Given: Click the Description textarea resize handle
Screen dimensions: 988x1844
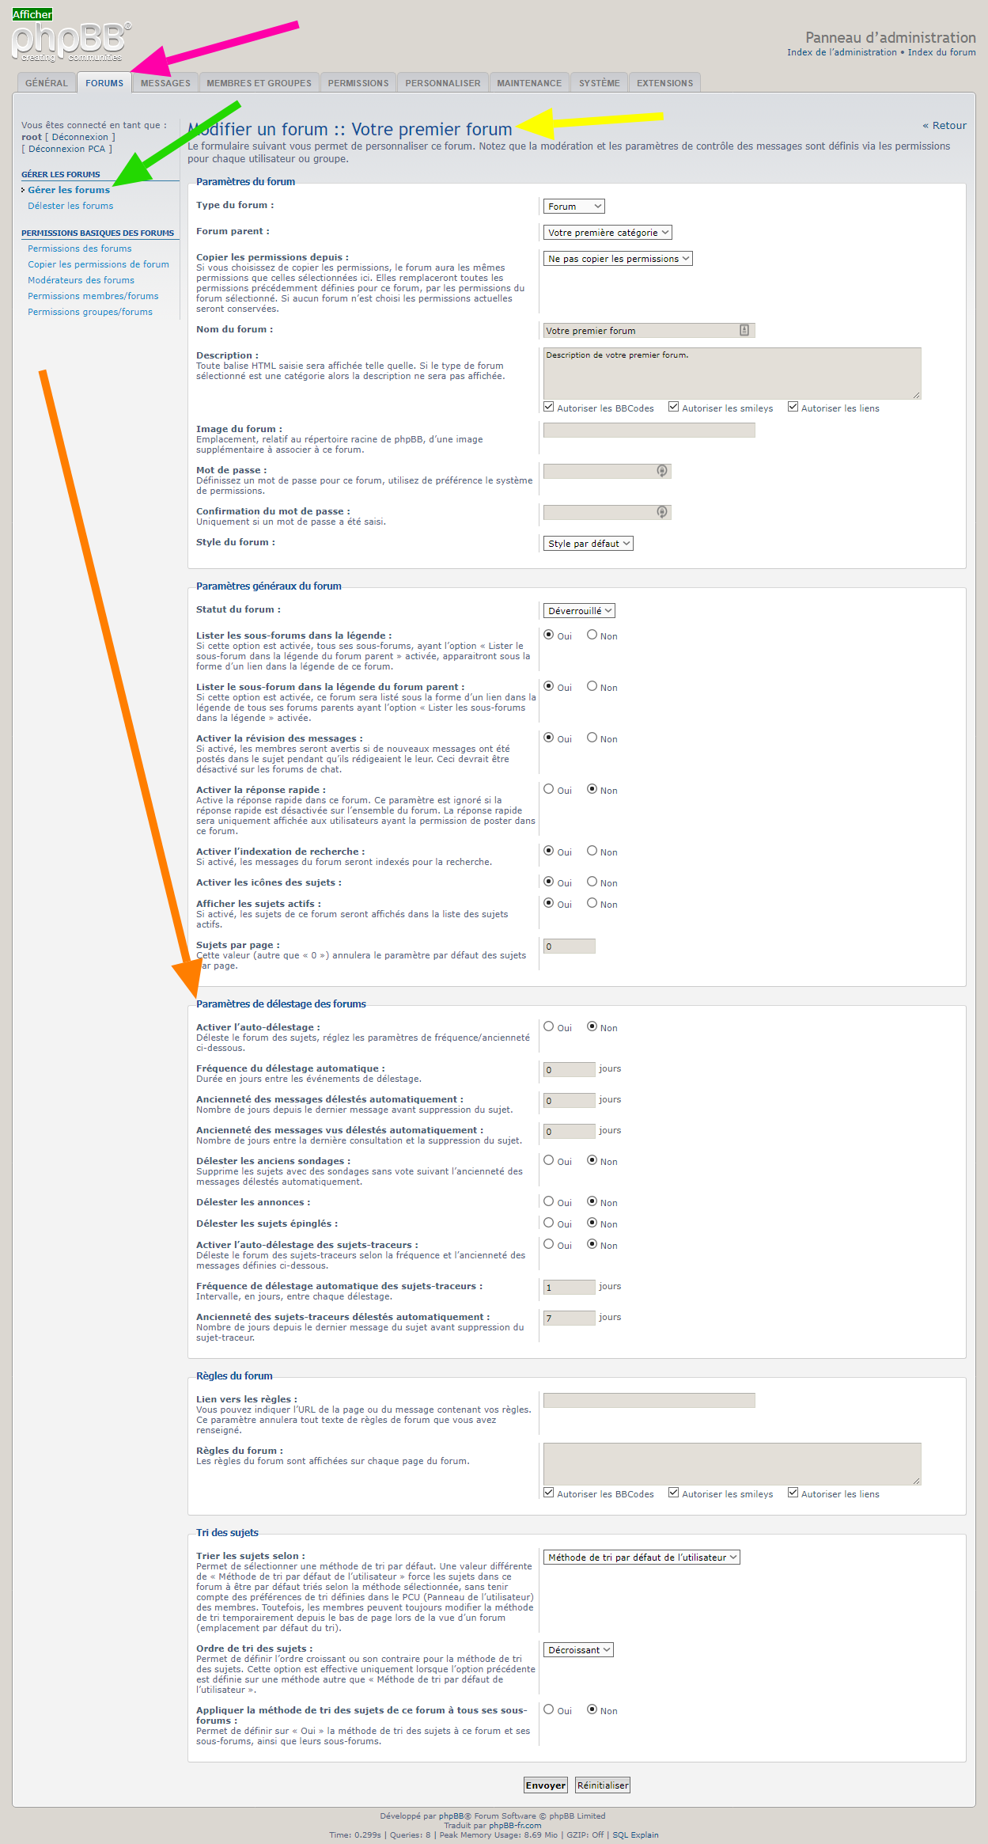Looking at the screenshot, I should (917, 395).
